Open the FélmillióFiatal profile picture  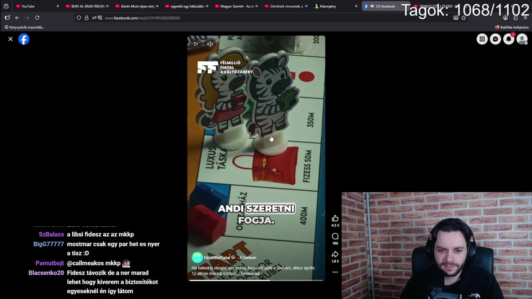197,257
